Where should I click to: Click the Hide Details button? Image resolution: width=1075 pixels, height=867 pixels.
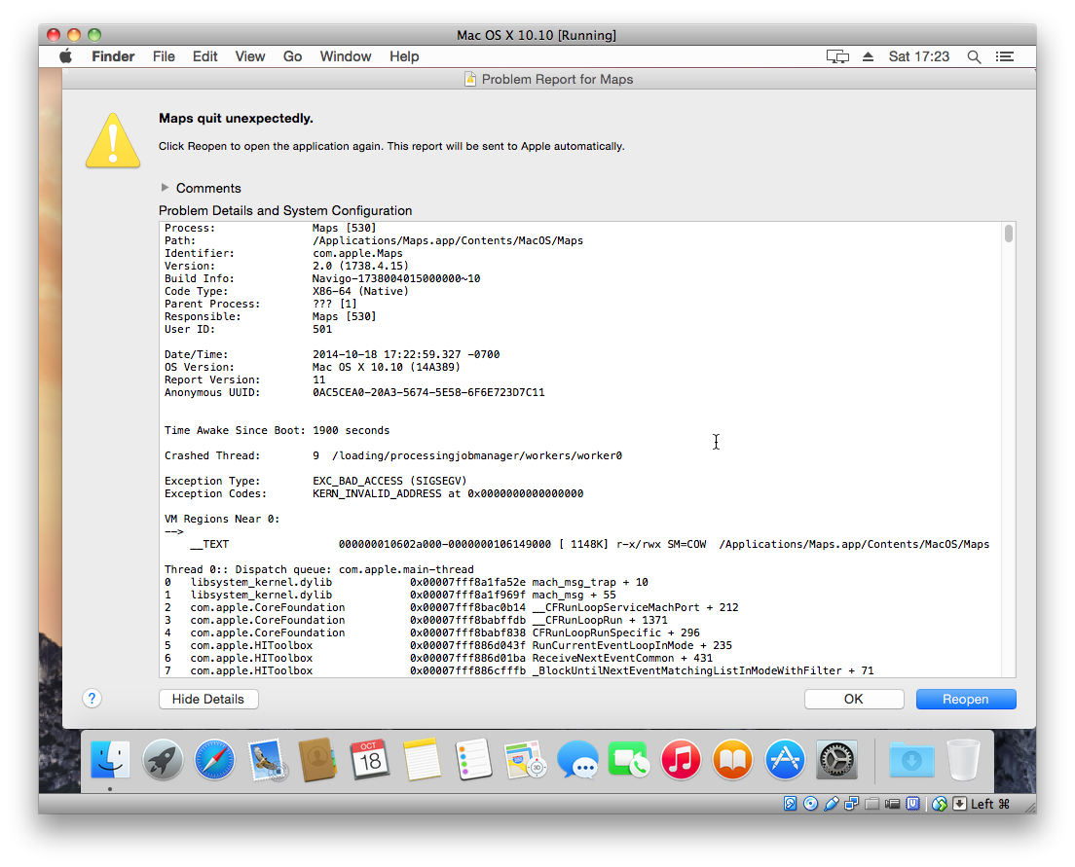click(208, 699)
